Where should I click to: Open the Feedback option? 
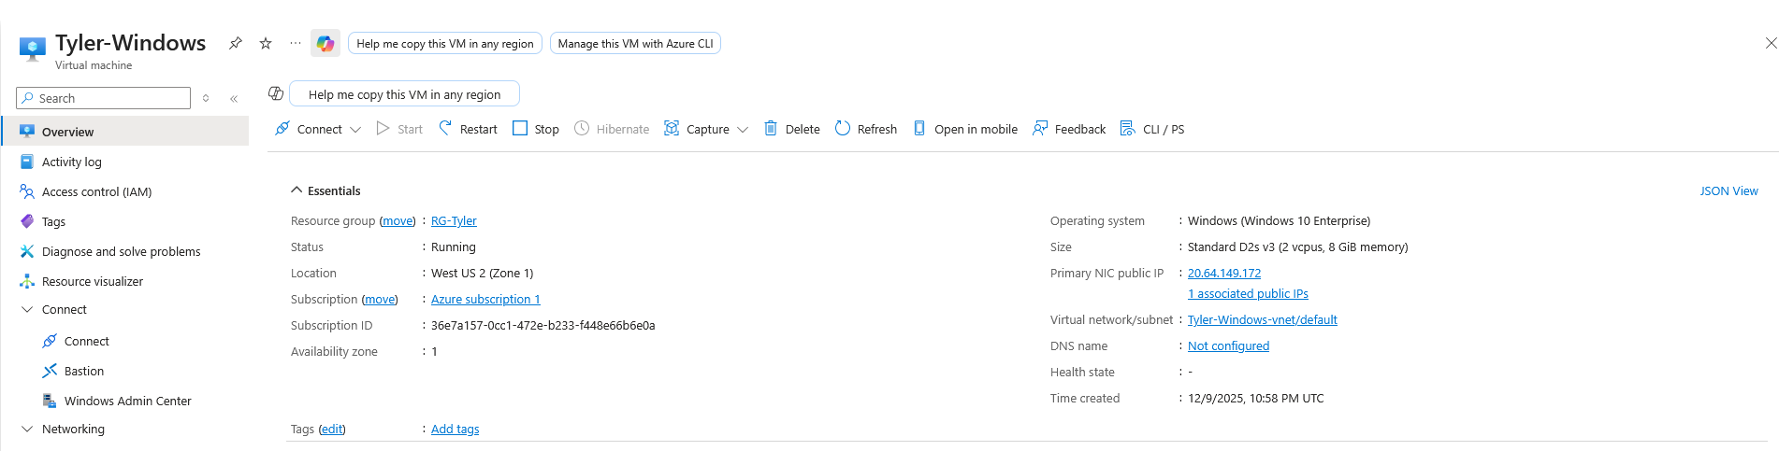pyautogui.click(x=1069, y=129)
